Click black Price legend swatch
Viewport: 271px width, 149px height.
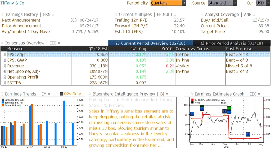coord(192,103)
